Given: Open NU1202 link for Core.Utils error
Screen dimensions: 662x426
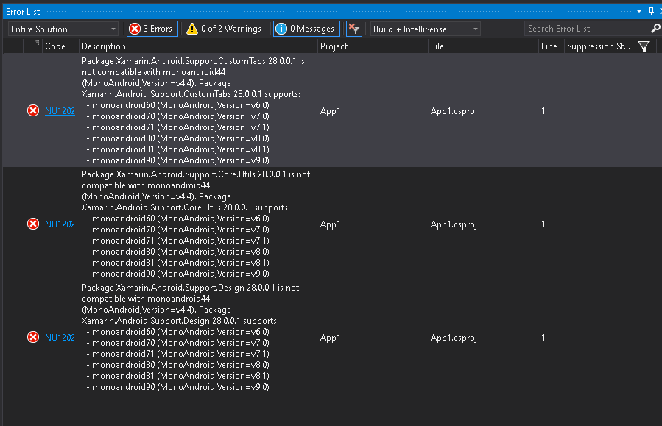Looking at the screenshot, I should [60, 224].
